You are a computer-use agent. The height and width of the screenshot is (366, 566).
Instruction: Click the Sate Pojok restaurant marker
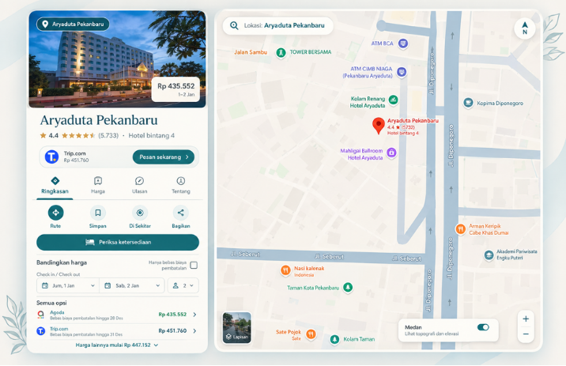pos(311,334)
